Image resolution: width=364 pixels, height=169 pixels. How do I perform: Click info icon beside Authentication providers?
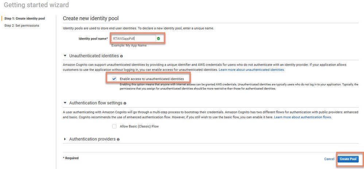pos(118,139)
